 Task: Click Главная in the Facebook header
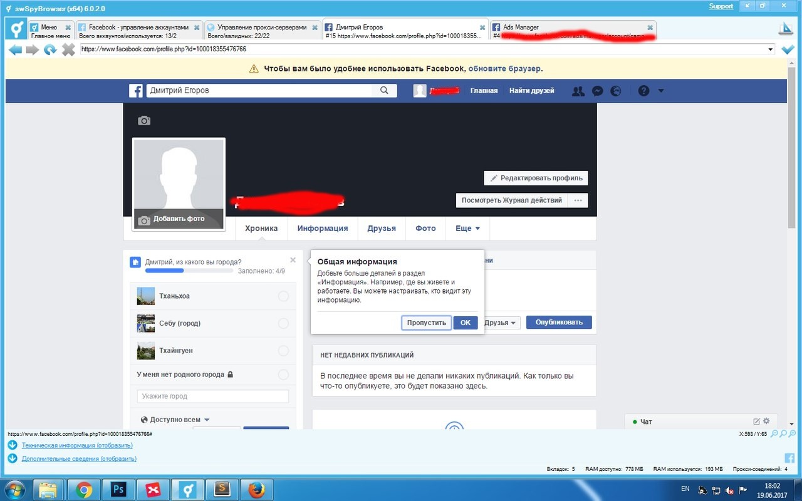(x=484, y=91)
